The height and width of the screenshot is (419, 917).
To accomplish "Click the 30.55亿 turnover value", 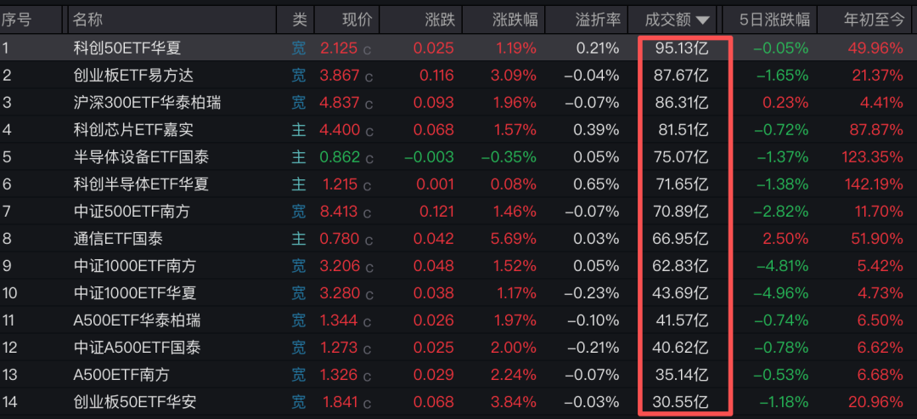I will click(682, 402).
